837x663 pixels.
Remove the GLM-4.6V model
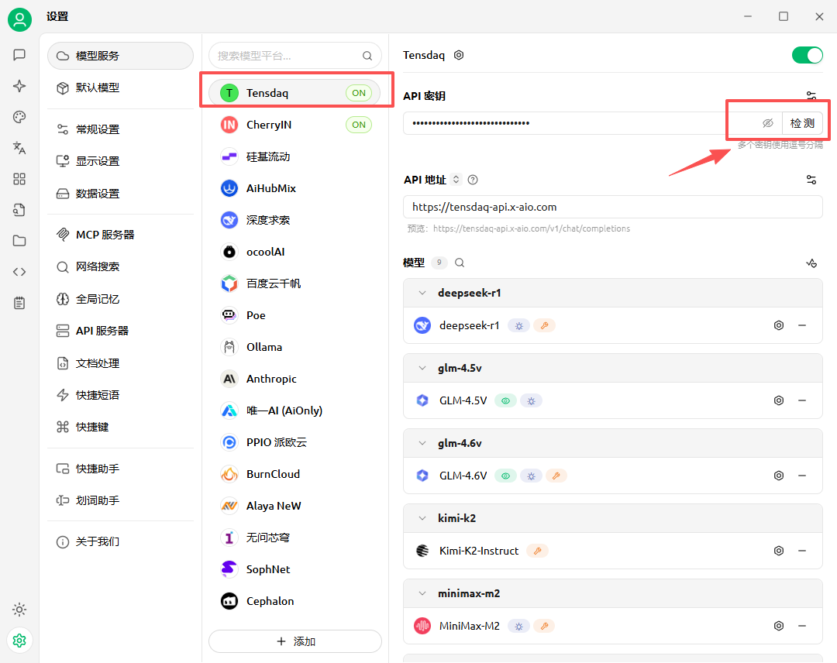click(x=802, y=476)
